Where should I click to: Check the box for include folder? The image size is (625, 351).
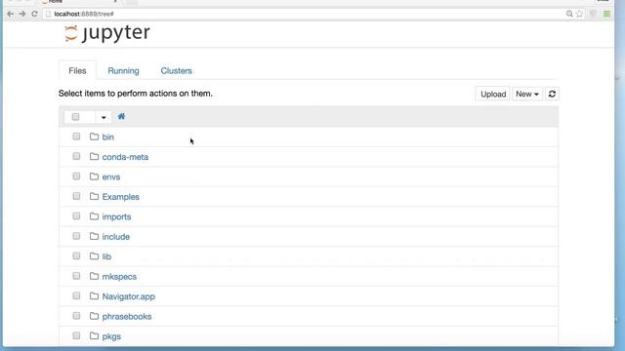click(76, 236)
